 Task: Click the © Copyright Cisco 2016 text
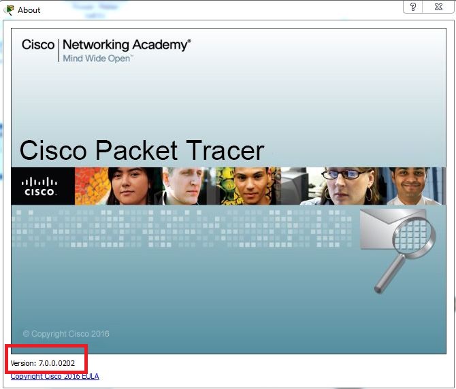pos(66,334)
